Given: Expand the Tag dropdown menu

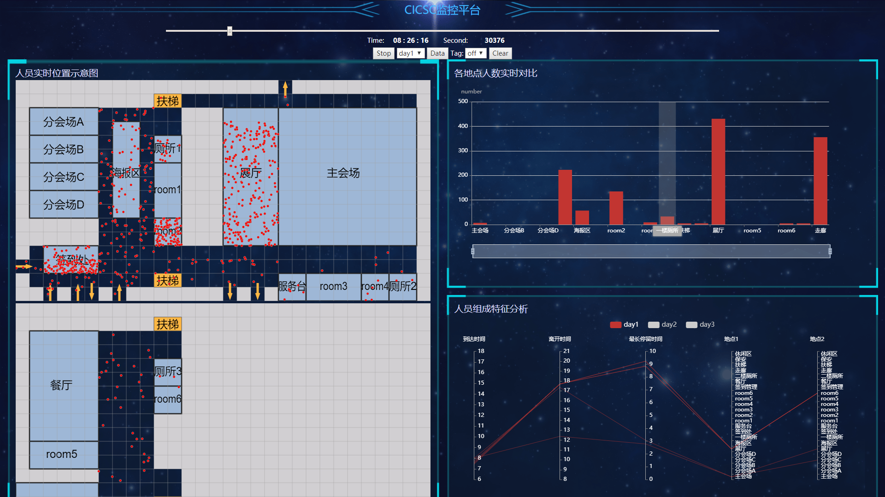Looking at the screenshot, I should point(475,53).
